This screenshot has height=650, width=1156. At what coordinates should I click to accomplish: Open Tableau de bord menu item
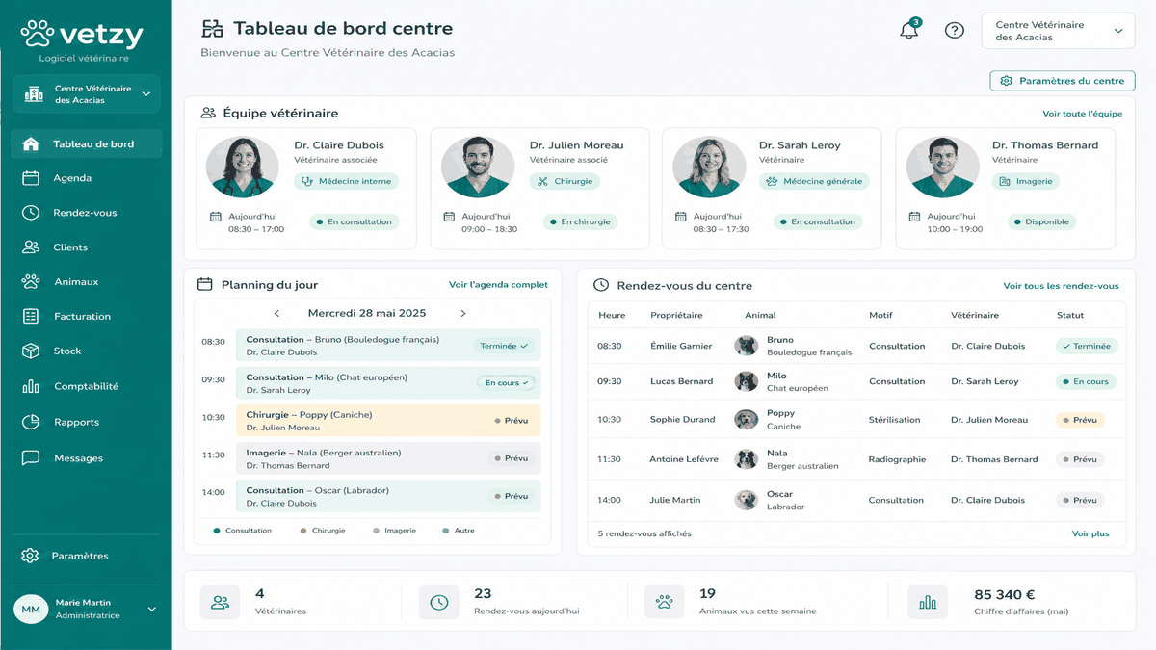[x=87, y=144]
